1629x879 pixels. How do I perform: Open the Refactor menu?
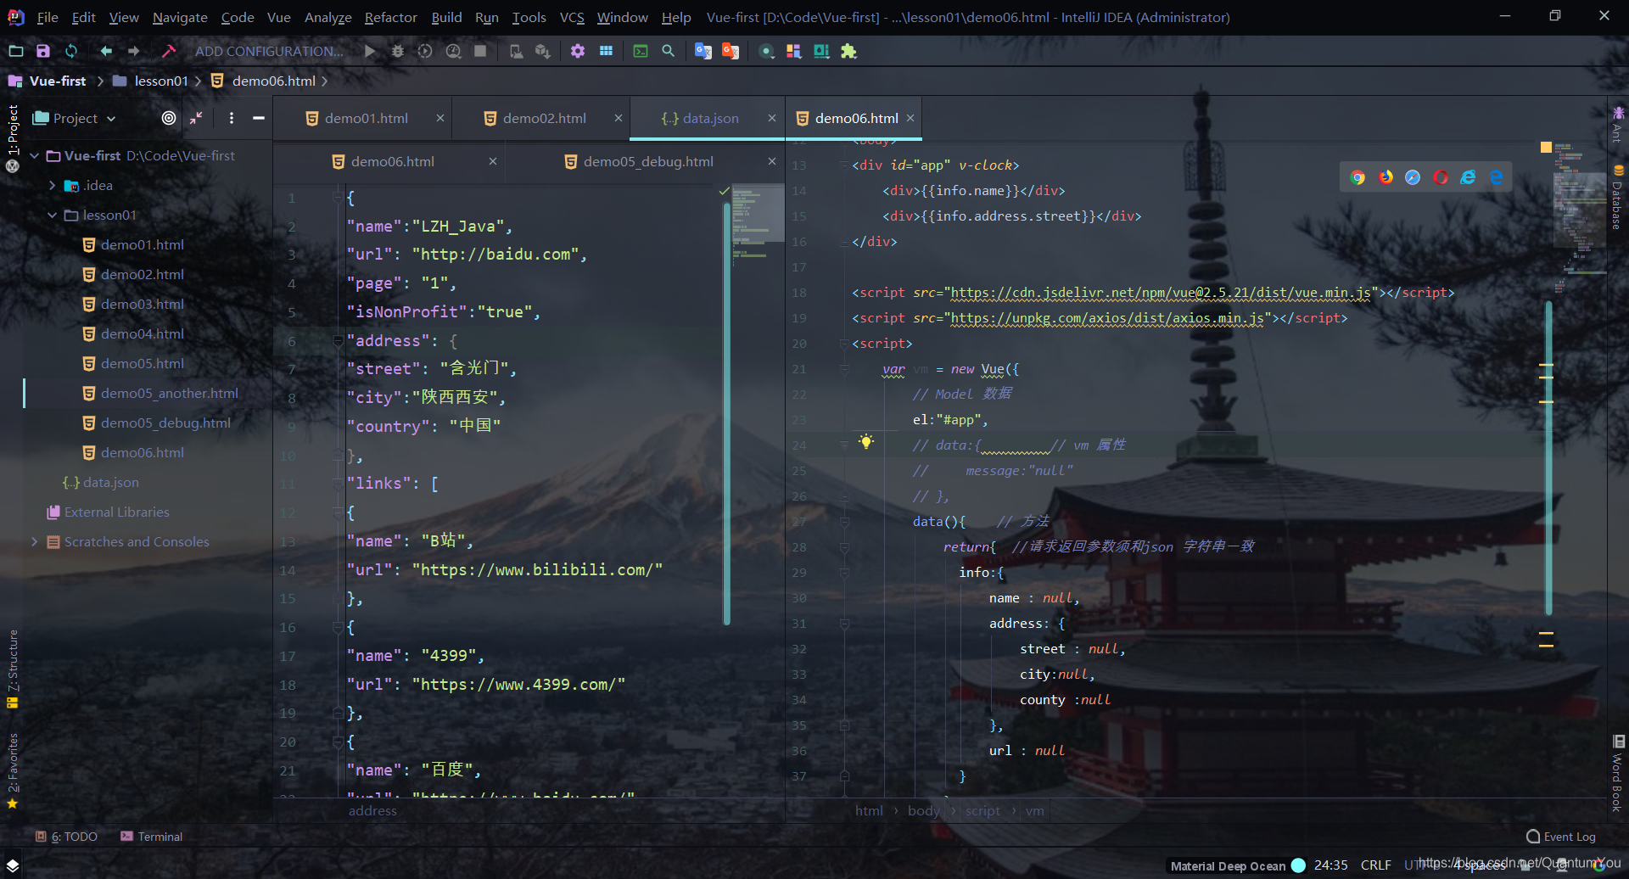click(x=390, y=17)
